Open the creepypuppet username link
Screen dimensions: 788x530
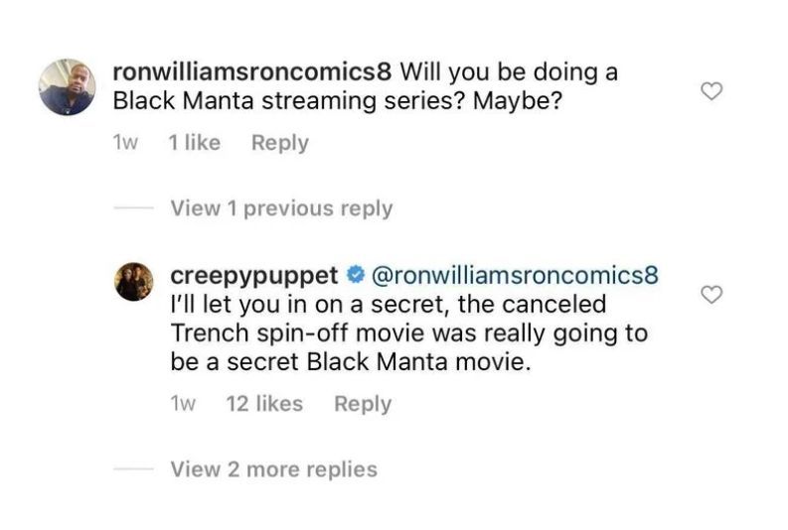coord(254,273)
